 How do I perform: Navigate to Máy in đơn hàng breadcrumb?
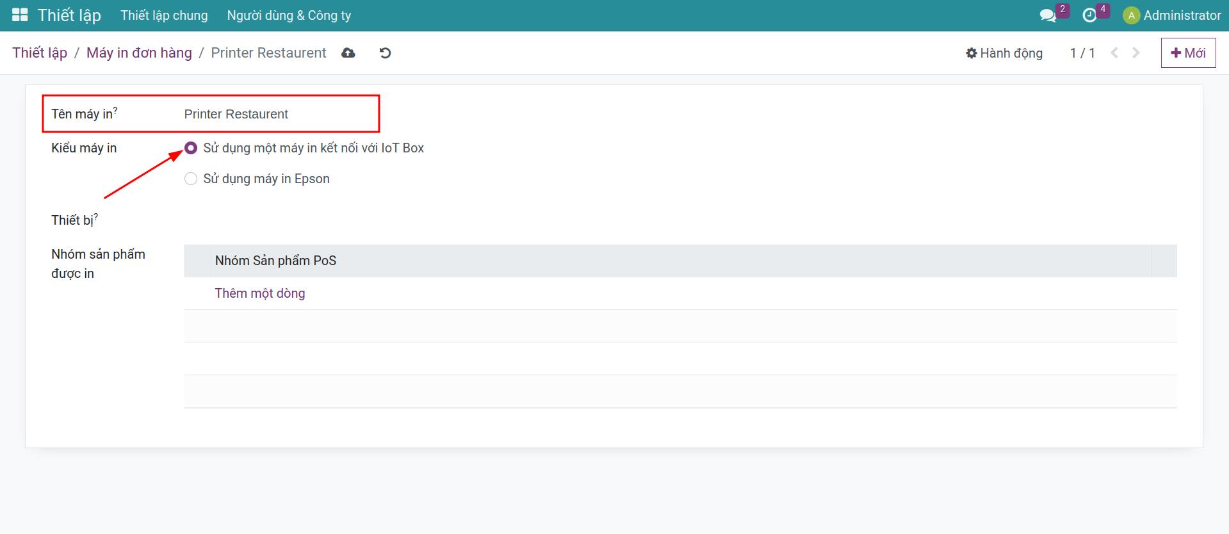pos(139,53)
